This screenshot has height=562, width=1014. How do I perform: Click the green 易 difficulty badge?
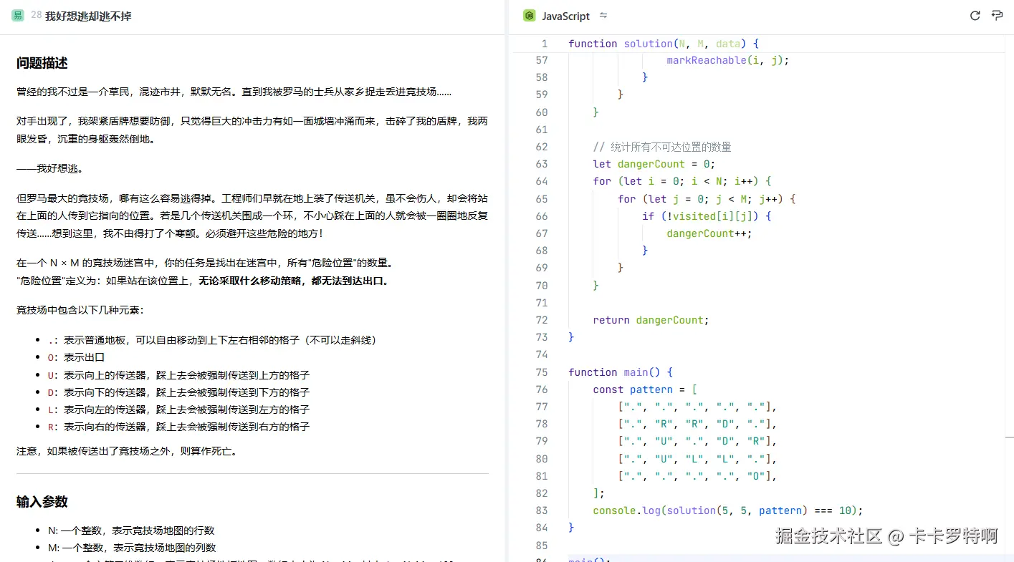[17, 14]
